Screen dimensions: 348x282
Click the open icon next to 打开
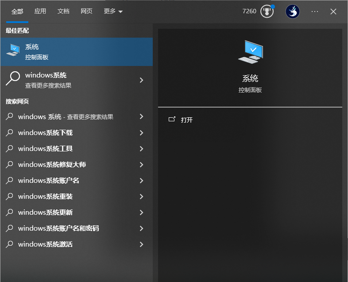click(x=172, y=120)
